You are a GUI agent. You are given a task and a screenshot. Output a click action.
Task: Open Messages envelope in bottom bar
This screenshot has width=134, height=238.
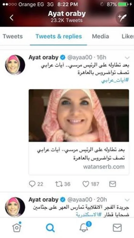pos(117,228)
